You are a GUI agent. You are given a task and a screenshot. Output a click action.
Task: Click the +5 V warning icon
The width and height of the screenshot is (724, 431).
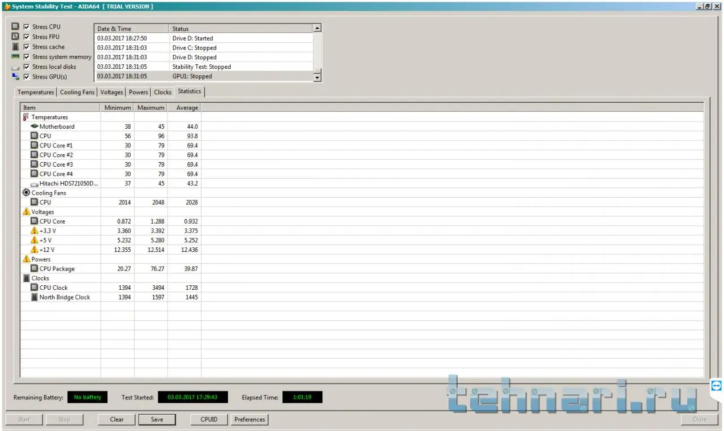(x=35, y=240)
